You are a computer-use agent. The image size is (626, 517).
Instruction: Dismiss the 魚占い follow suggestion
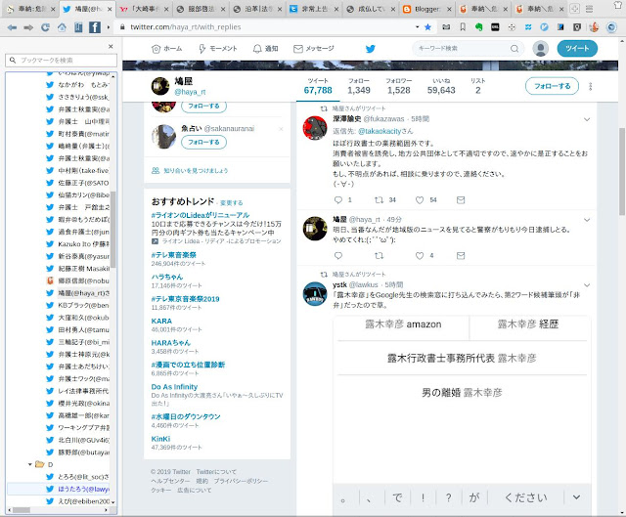coord(281,129)
